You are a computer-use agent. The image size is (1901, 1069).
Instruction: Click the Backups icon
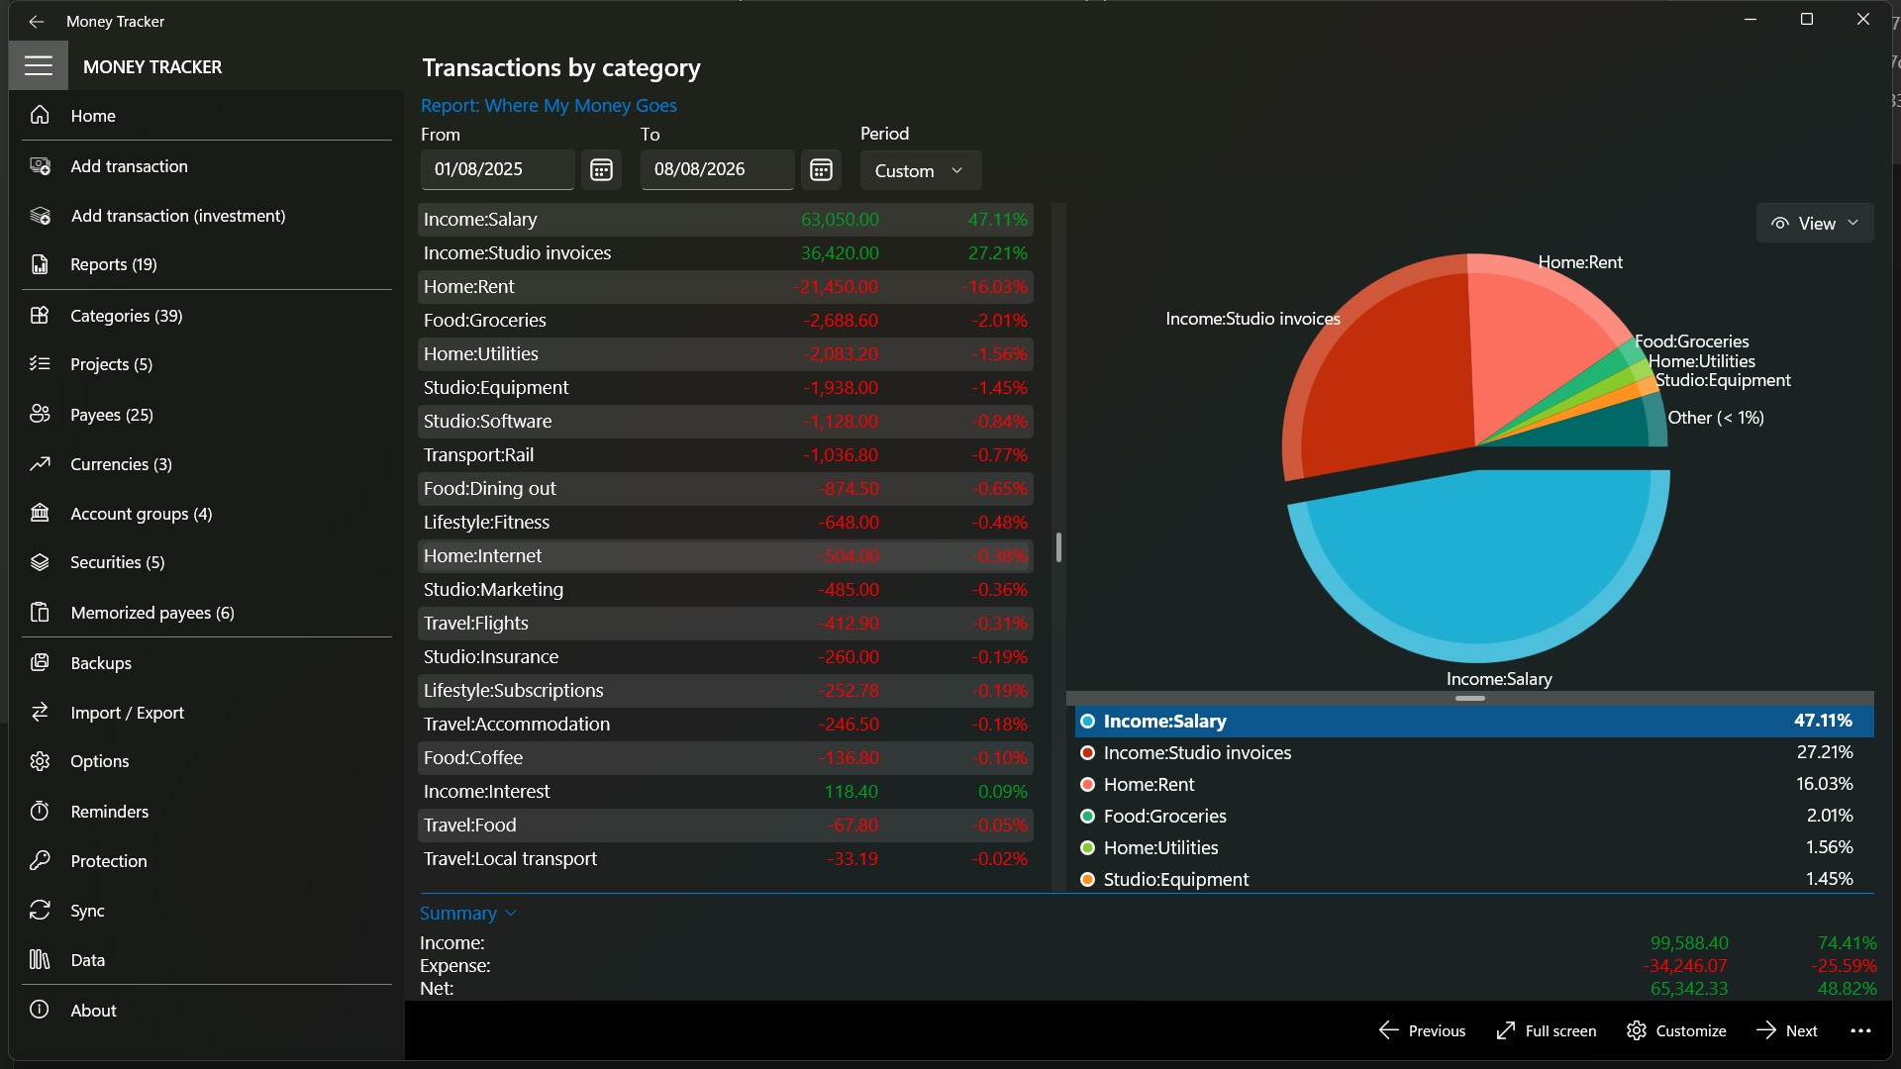40,662
